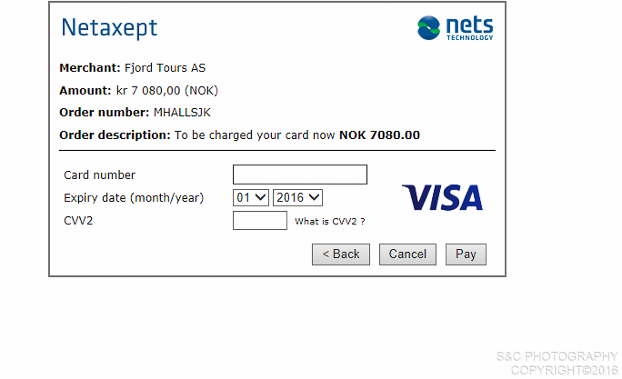Open the expiry month dropdown
622x379 pixels.
[251, 197]
